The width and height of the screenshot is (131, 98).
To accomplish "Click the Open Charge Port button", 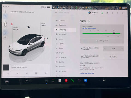I will pos(102,41).
